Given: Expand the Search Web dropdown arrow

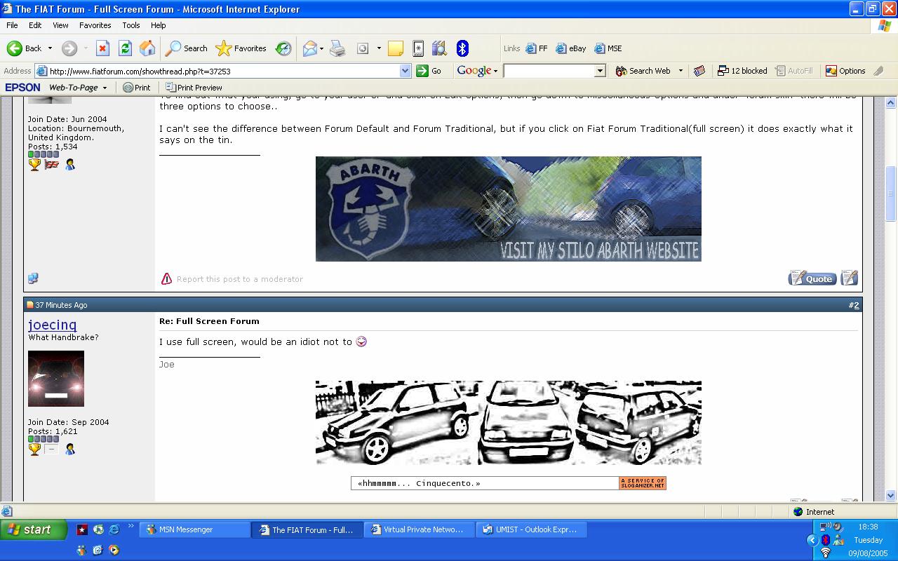Looking at the screenshot, I should pos(681,71).
